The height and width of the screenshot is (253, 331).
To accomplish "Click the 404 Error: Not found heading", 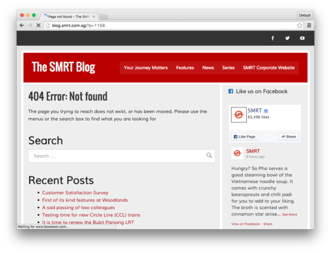I will pyautogui.click(x=68, y=96).
